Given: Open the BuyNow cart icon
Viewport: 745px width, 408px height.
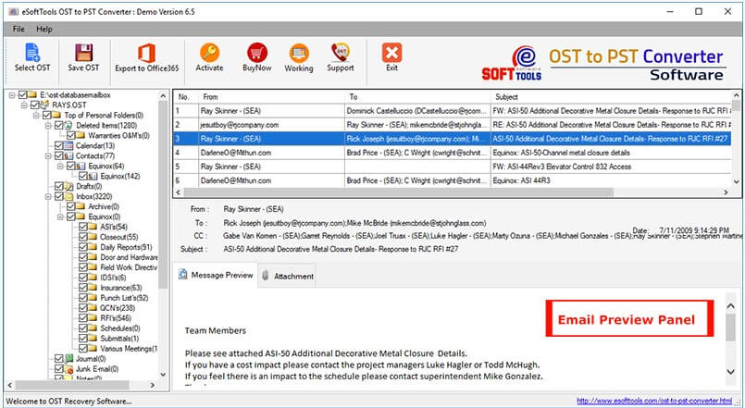Looking at the screenshot, I should click(x=257, y=52).
